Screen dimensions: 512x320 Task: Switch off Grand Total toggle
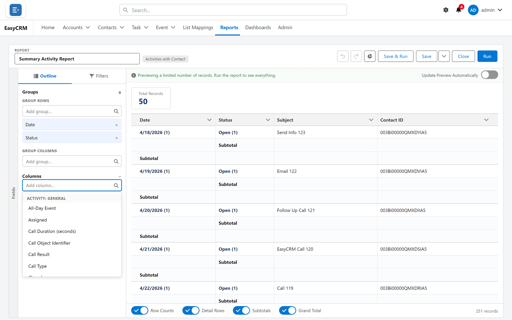coord(287,310)
